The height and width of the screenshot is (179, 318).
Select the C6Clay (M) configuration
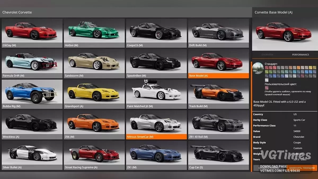(x=32, y=33)
